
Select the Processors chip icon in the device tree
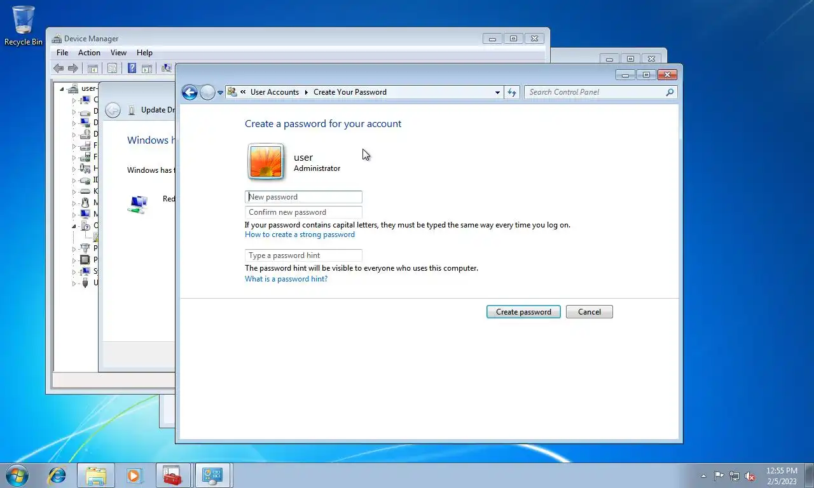[x=85, y=260]
